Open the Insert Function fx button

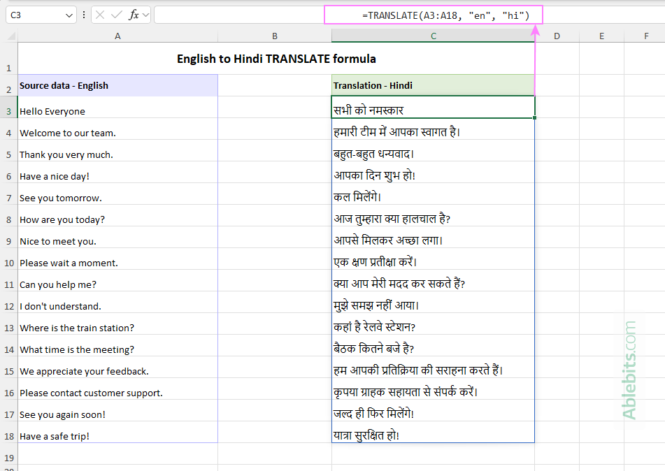pos(134,15)
